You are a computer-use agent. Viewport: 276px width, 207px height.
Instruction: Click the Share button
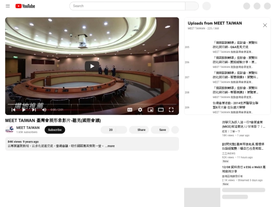(139, 130)
